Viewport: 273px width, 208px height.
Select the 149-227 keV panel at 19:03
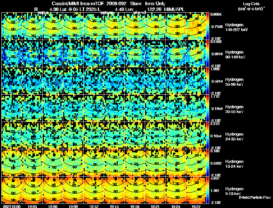point(32,26)
